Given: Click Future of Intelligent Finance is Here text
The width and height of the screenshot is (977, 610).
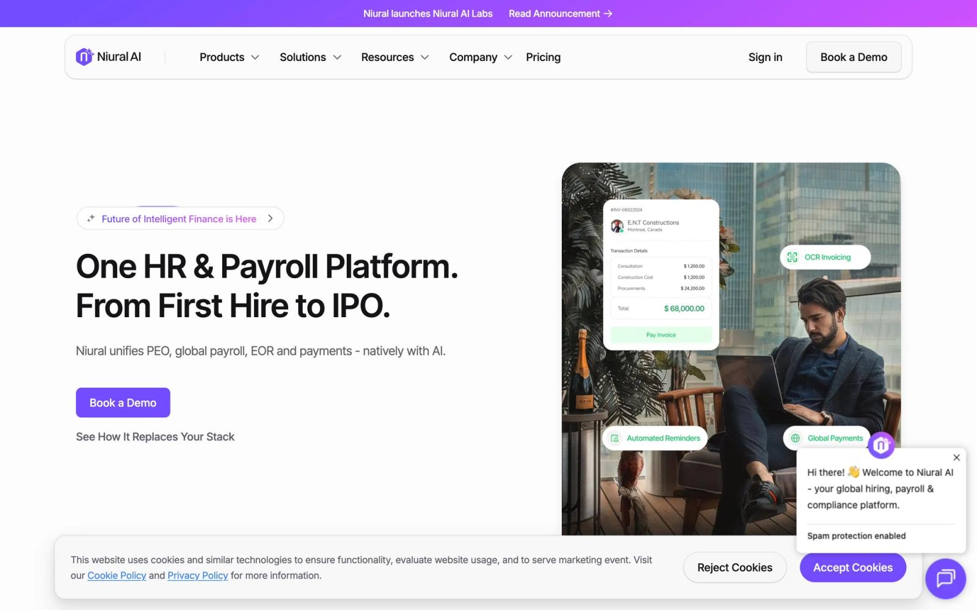Looking at the screenshot, I should point(179,219).
